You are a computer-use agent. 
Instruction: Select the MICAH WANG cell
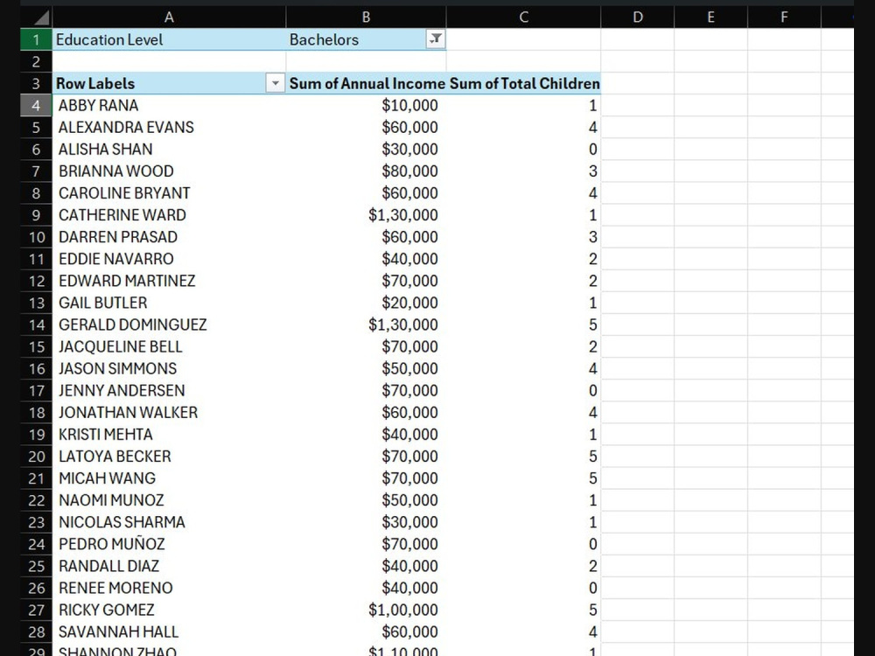tap(169, 478)
